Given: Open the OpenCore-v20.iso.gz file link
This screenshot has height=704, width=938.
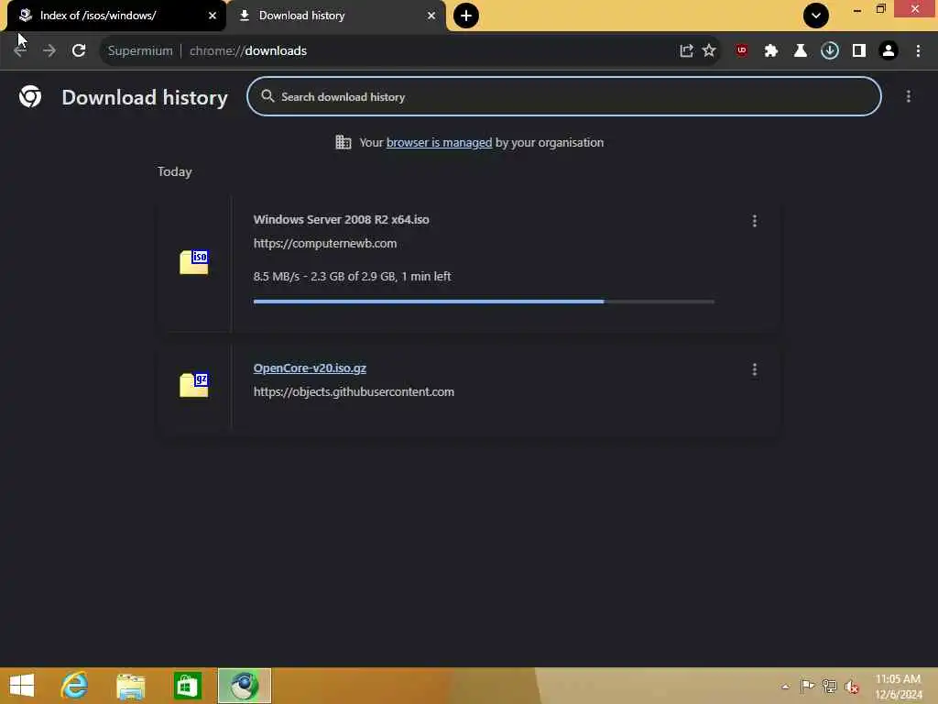Looking at the screenshot, I should [x=310, y=368].
